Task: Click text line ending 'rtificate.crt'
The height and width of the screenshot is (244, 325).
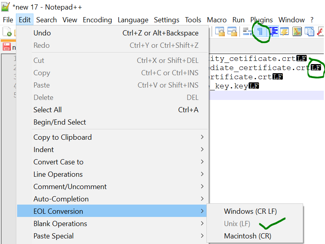Action: tap(241, 77)
